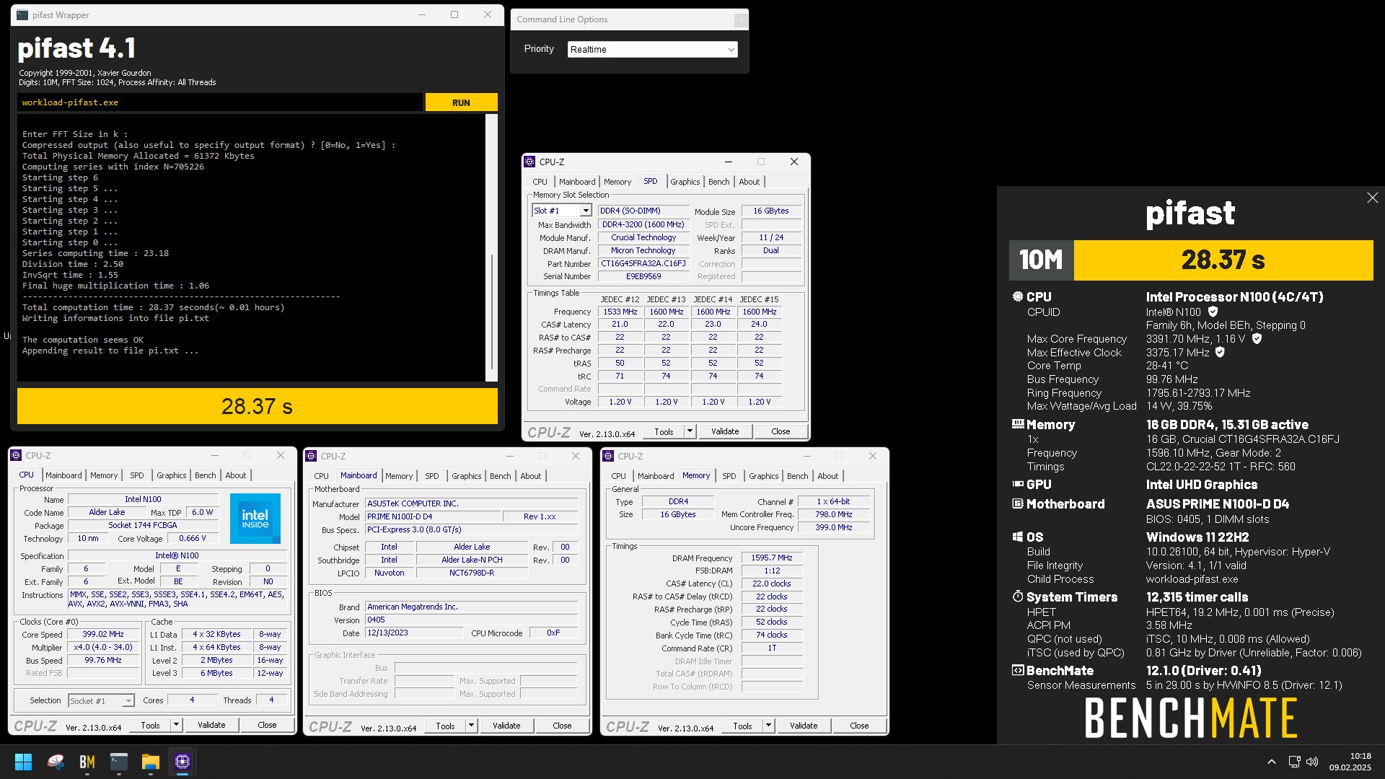The image size is (1385, 779).
Task: Switch to Mainboard tab in SPD window
Action: click(x=577, y=182)
